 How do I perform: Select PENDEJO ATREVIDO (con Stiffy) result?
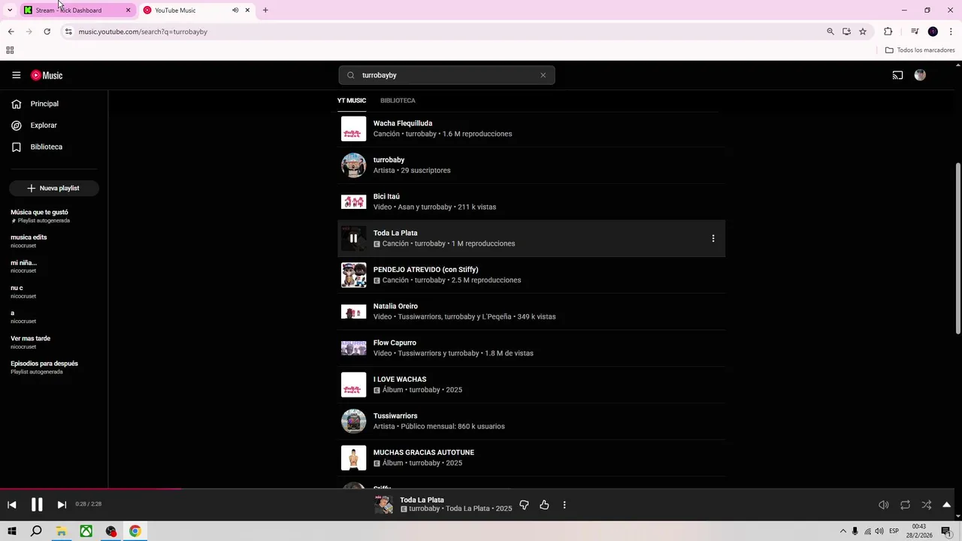pos(531,275)
